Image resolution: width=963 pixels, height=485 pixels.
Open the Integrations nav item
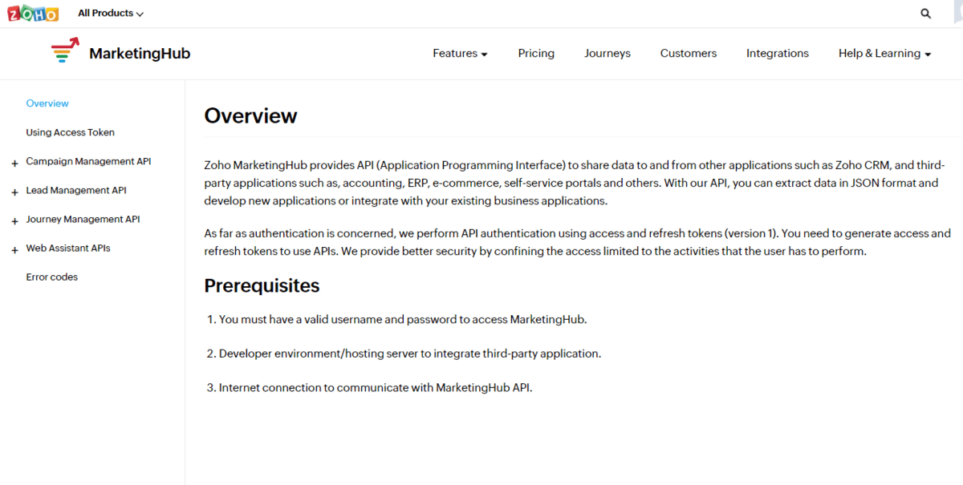[777, 54]
